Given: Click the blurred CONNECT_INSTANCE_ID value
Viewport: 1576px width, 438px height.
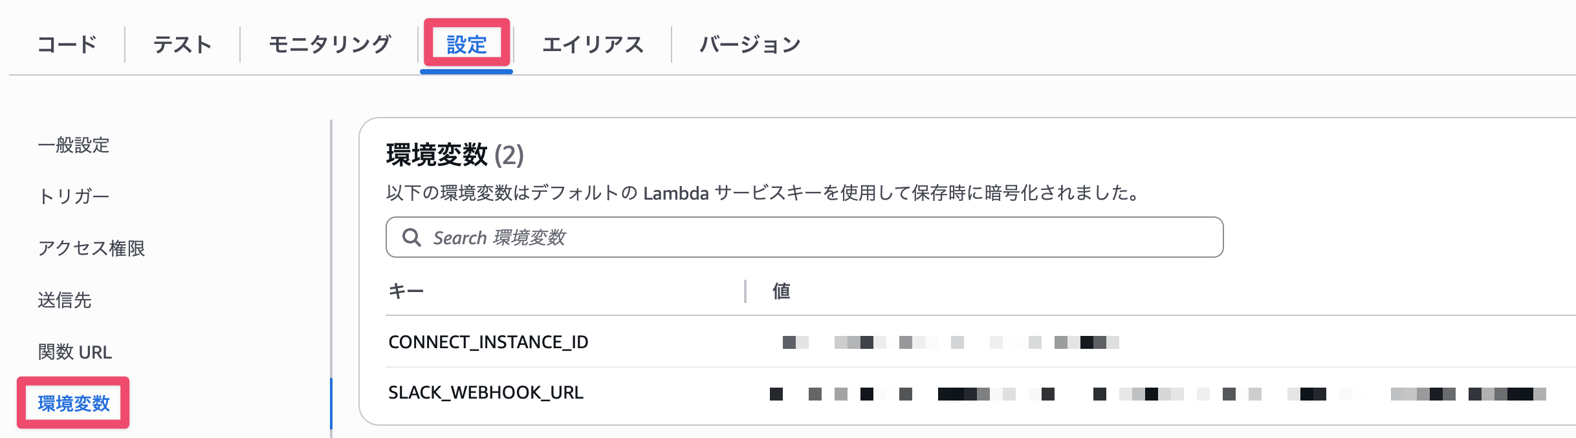Looking at the screenshot, I should [x=950, y=342].
